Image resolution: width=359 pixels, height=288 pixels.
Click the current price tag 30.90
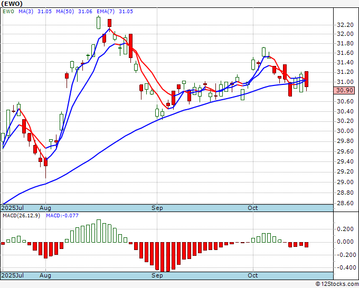(x=344, y=90)
